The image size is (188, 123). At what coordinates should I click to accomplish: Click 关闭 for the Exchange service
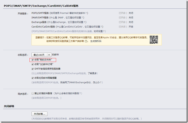tap(131, 22)
